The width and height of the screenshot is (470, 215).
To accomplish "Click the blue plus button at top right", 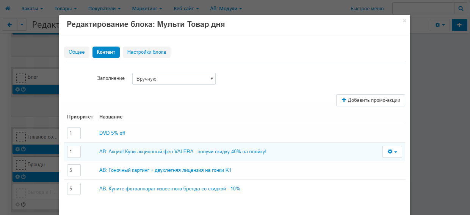I will 459,25.
